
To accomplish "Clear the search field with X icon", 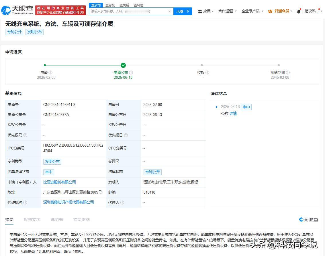I will tap(169, 11).
